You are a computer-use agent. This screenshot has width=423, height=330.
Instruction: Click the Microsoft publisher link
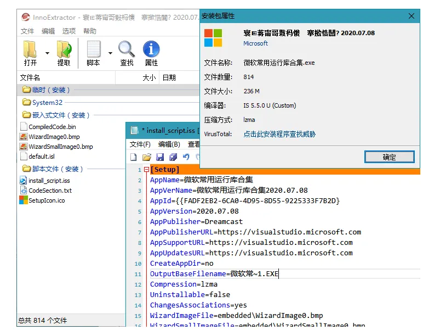[255, 43]
